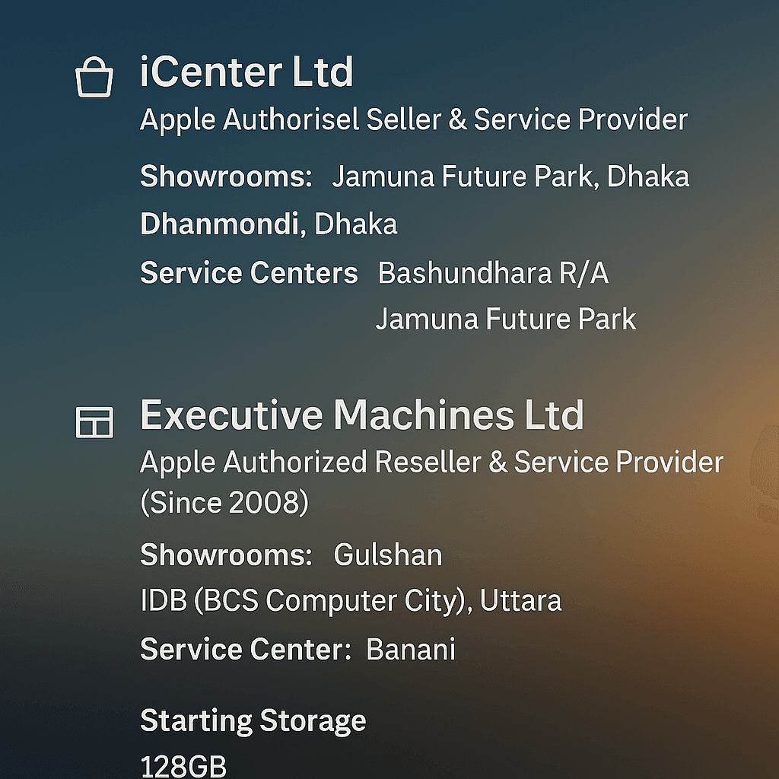The image size is (779, 779).
Task: Open the iCenter Ltd heading
Action: tap(246, 73)
